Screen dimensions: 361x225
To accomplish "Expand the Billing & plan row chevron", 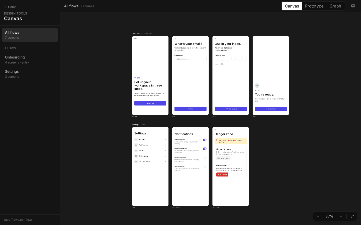I will (x=165, y=156).
